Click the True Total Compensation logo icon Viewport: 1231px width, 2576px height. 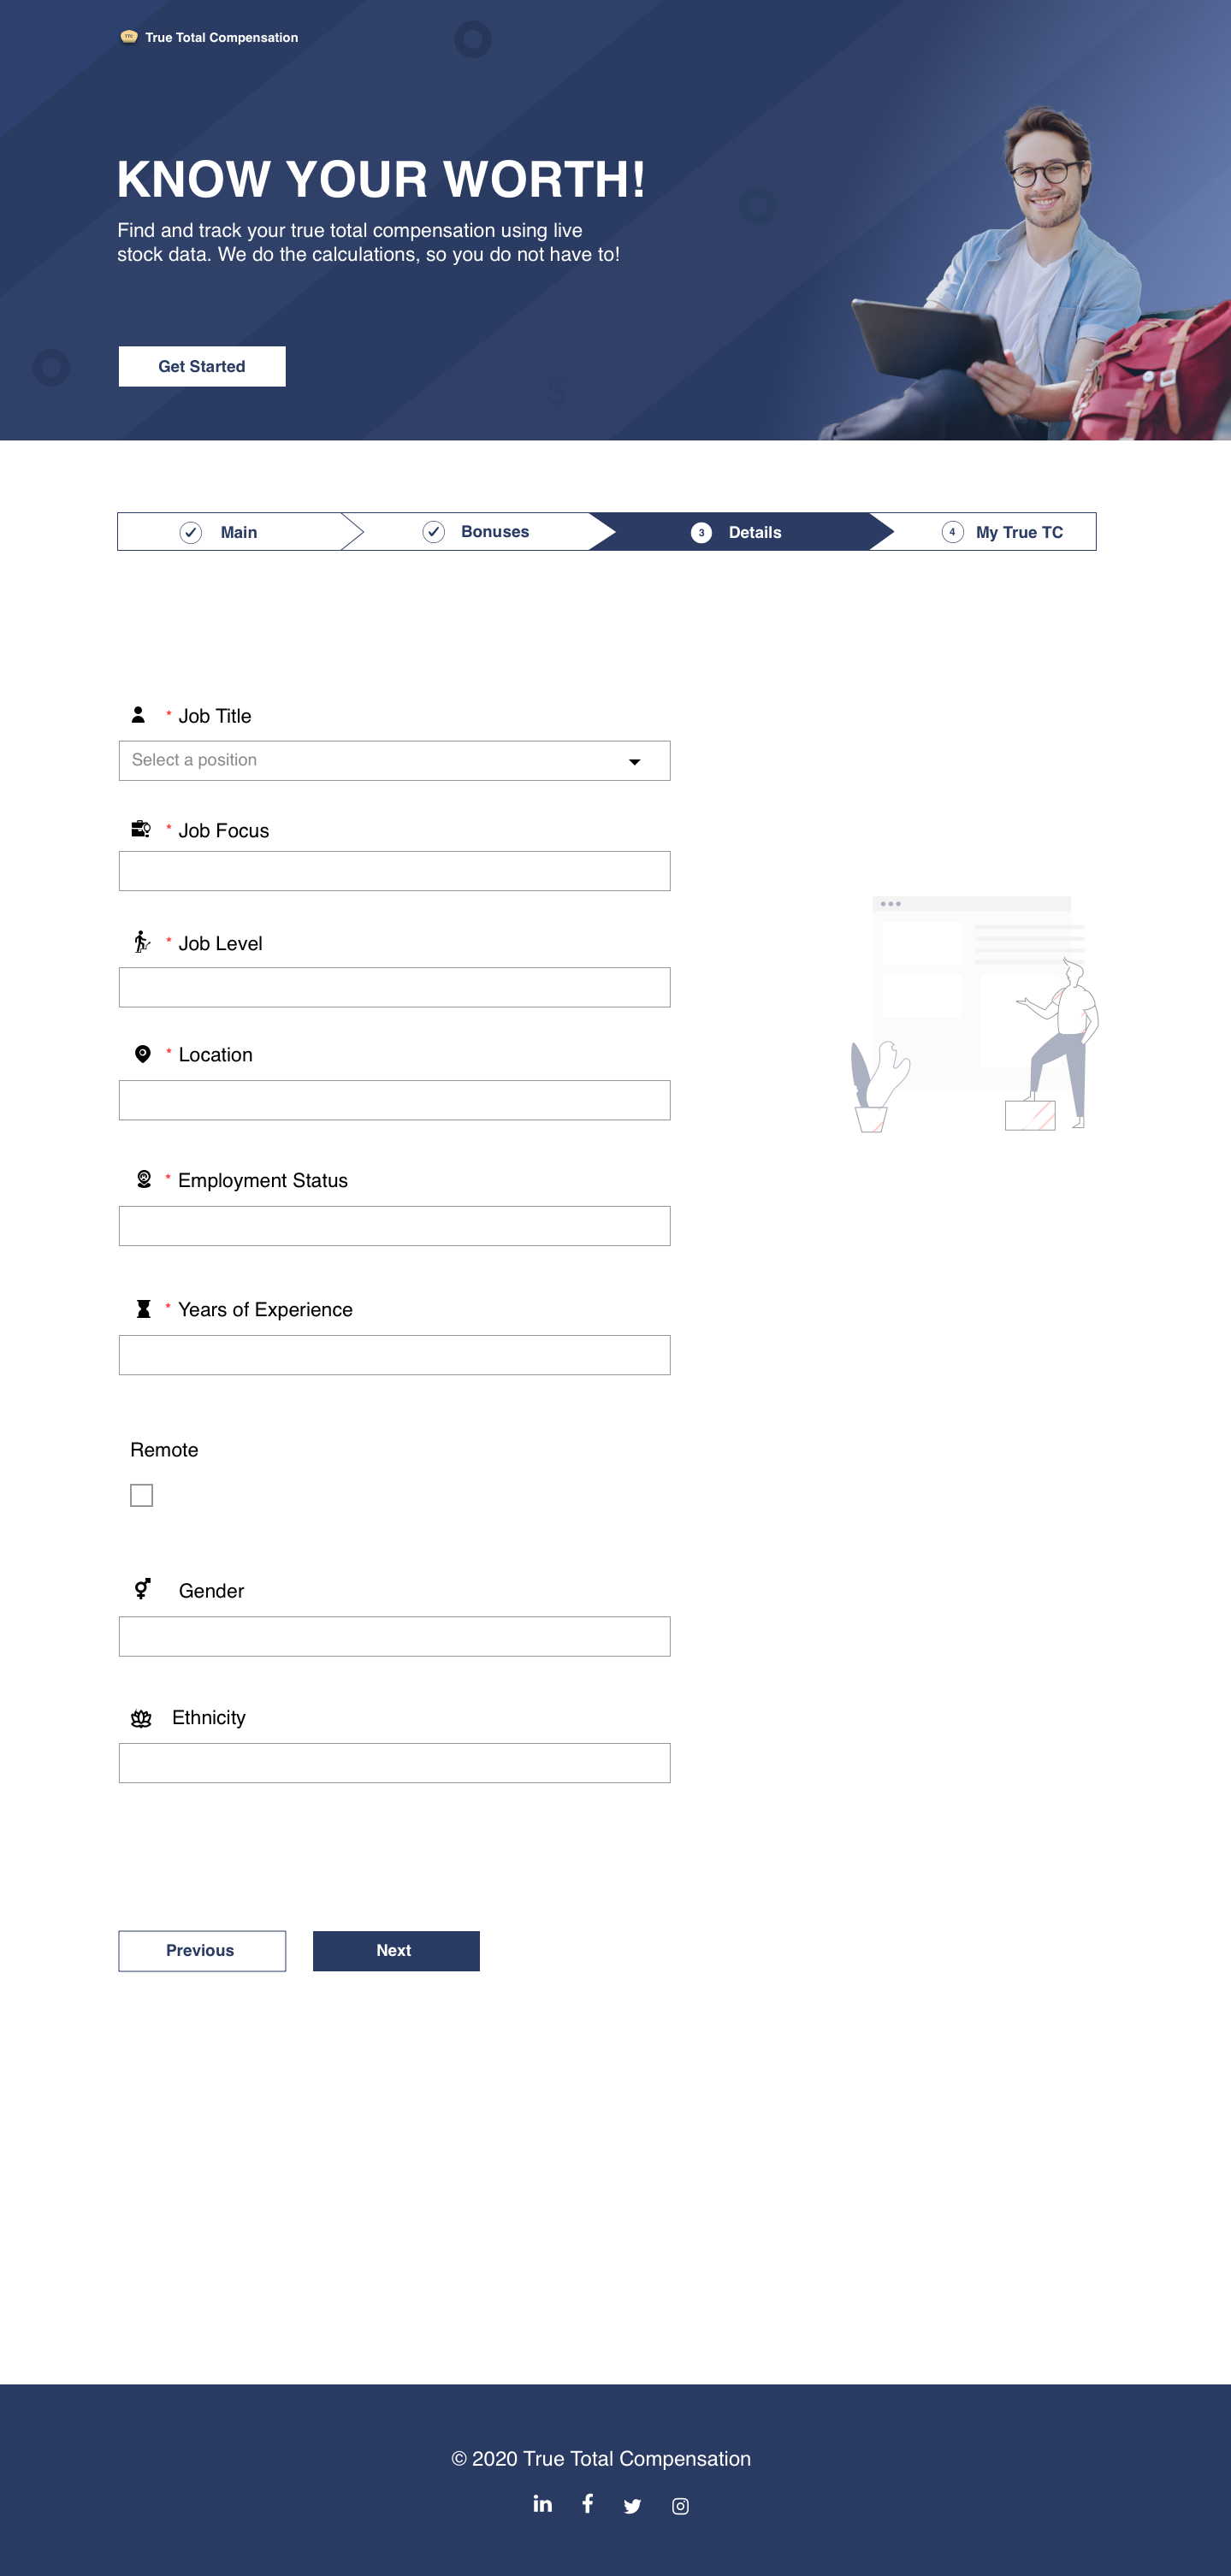click(x=129, y=37)
